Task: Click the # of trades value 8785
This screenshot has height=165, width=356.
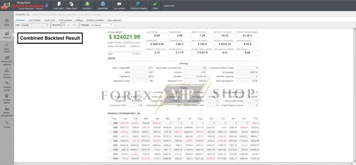Action: 157,36
